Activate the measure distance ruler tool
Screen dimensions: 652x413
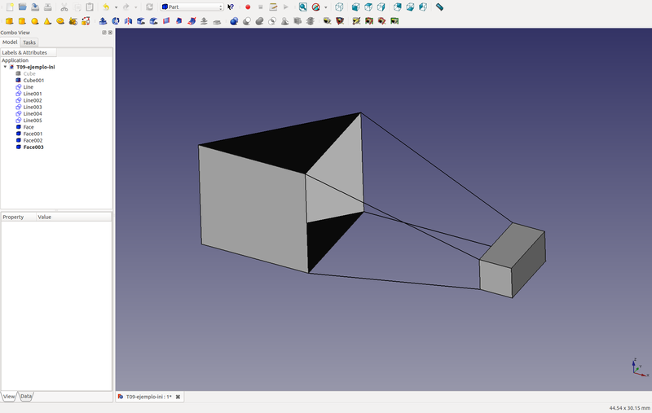440,7
